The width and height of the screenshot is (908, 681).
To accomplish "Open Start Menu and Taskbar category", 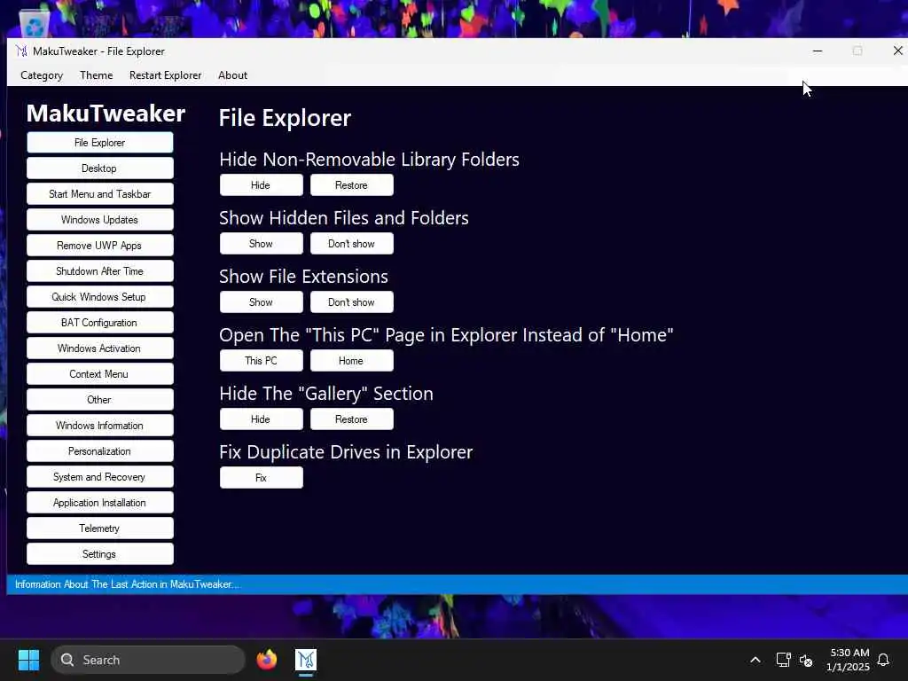I will tap(99, 194).
